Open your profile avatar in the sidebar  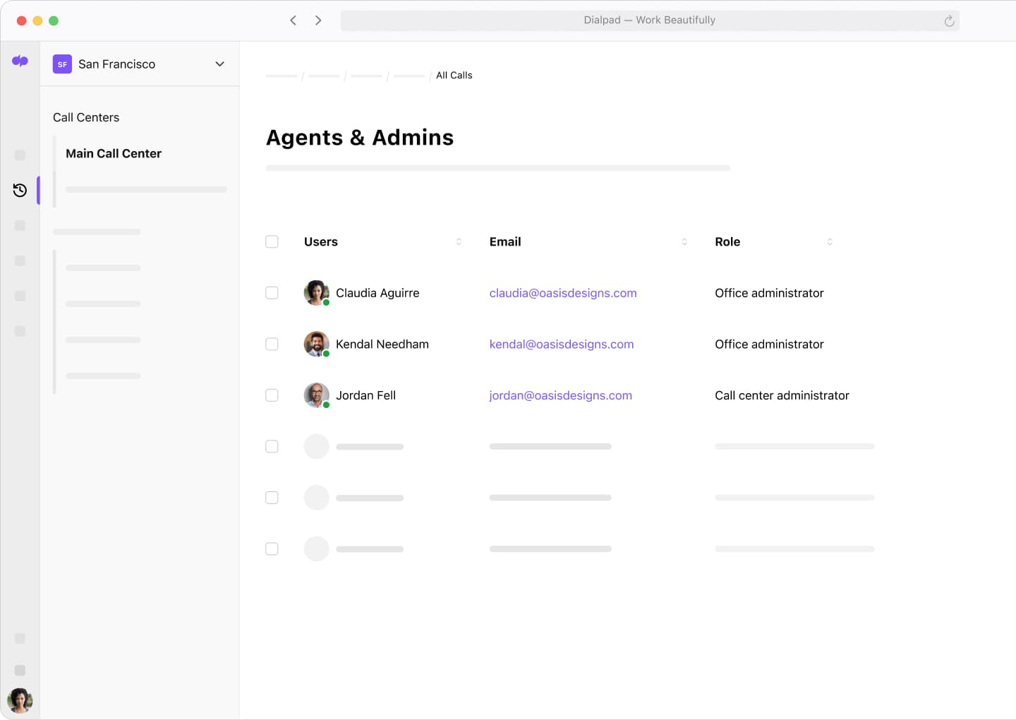pos(20,701)
